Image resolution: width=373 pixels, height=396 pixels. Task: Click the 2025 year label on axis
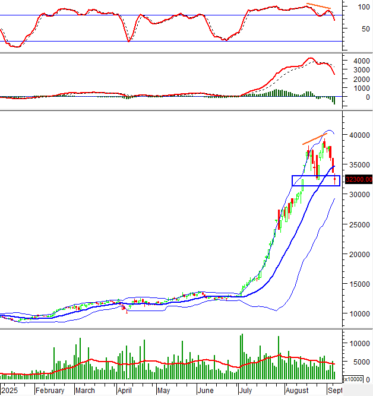[x=10, y=391]
